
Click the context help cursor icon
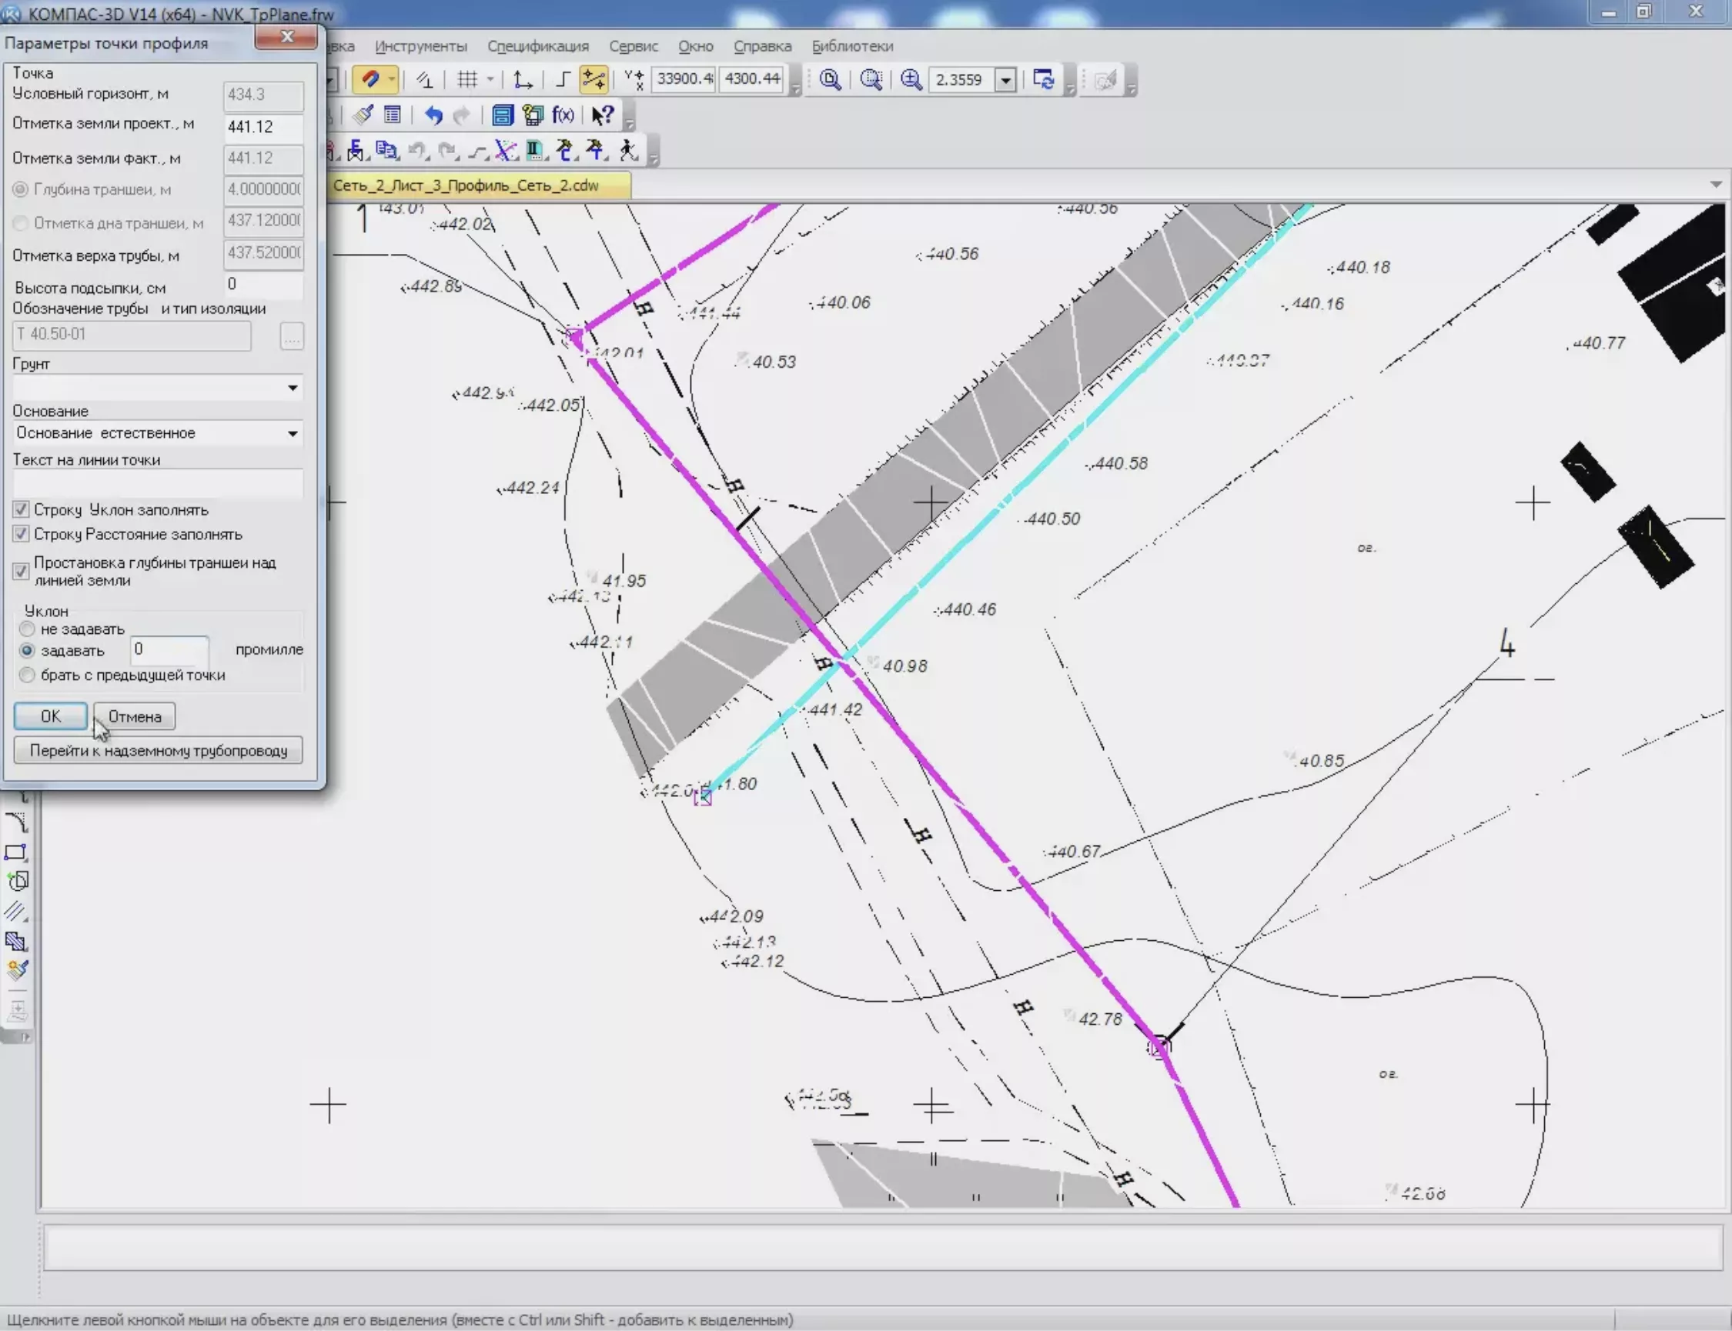[603, 115]
